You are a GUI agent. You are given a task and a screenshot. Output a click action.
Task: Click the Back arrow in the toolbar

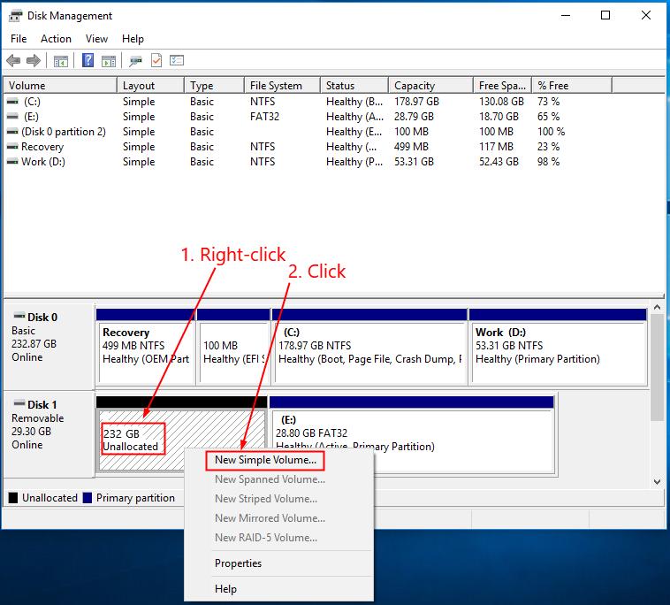coord(13,61)
